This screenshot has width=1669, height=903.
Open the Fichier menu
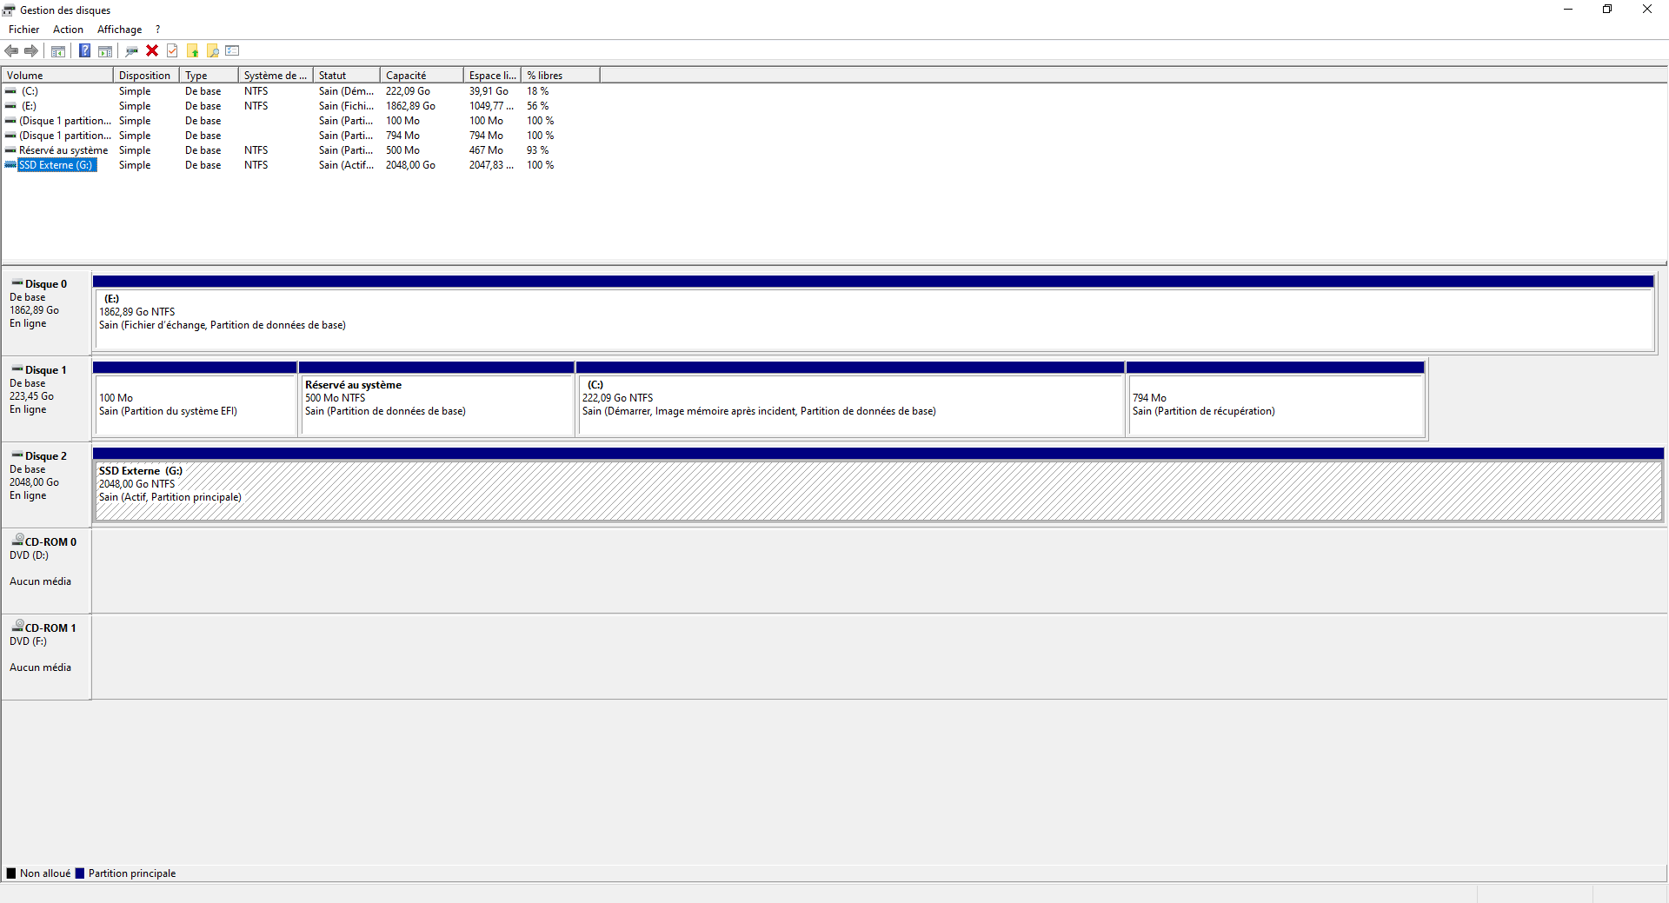tap(23, 30)
